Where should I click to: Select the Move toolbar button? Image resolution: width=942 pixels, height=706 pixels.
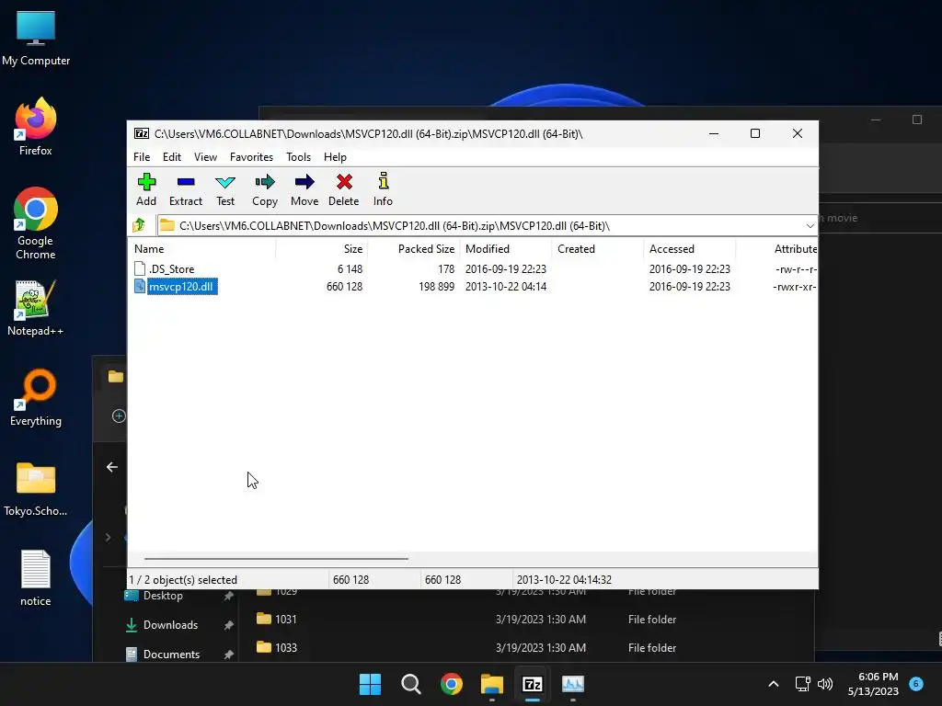[x=304, y=189]
